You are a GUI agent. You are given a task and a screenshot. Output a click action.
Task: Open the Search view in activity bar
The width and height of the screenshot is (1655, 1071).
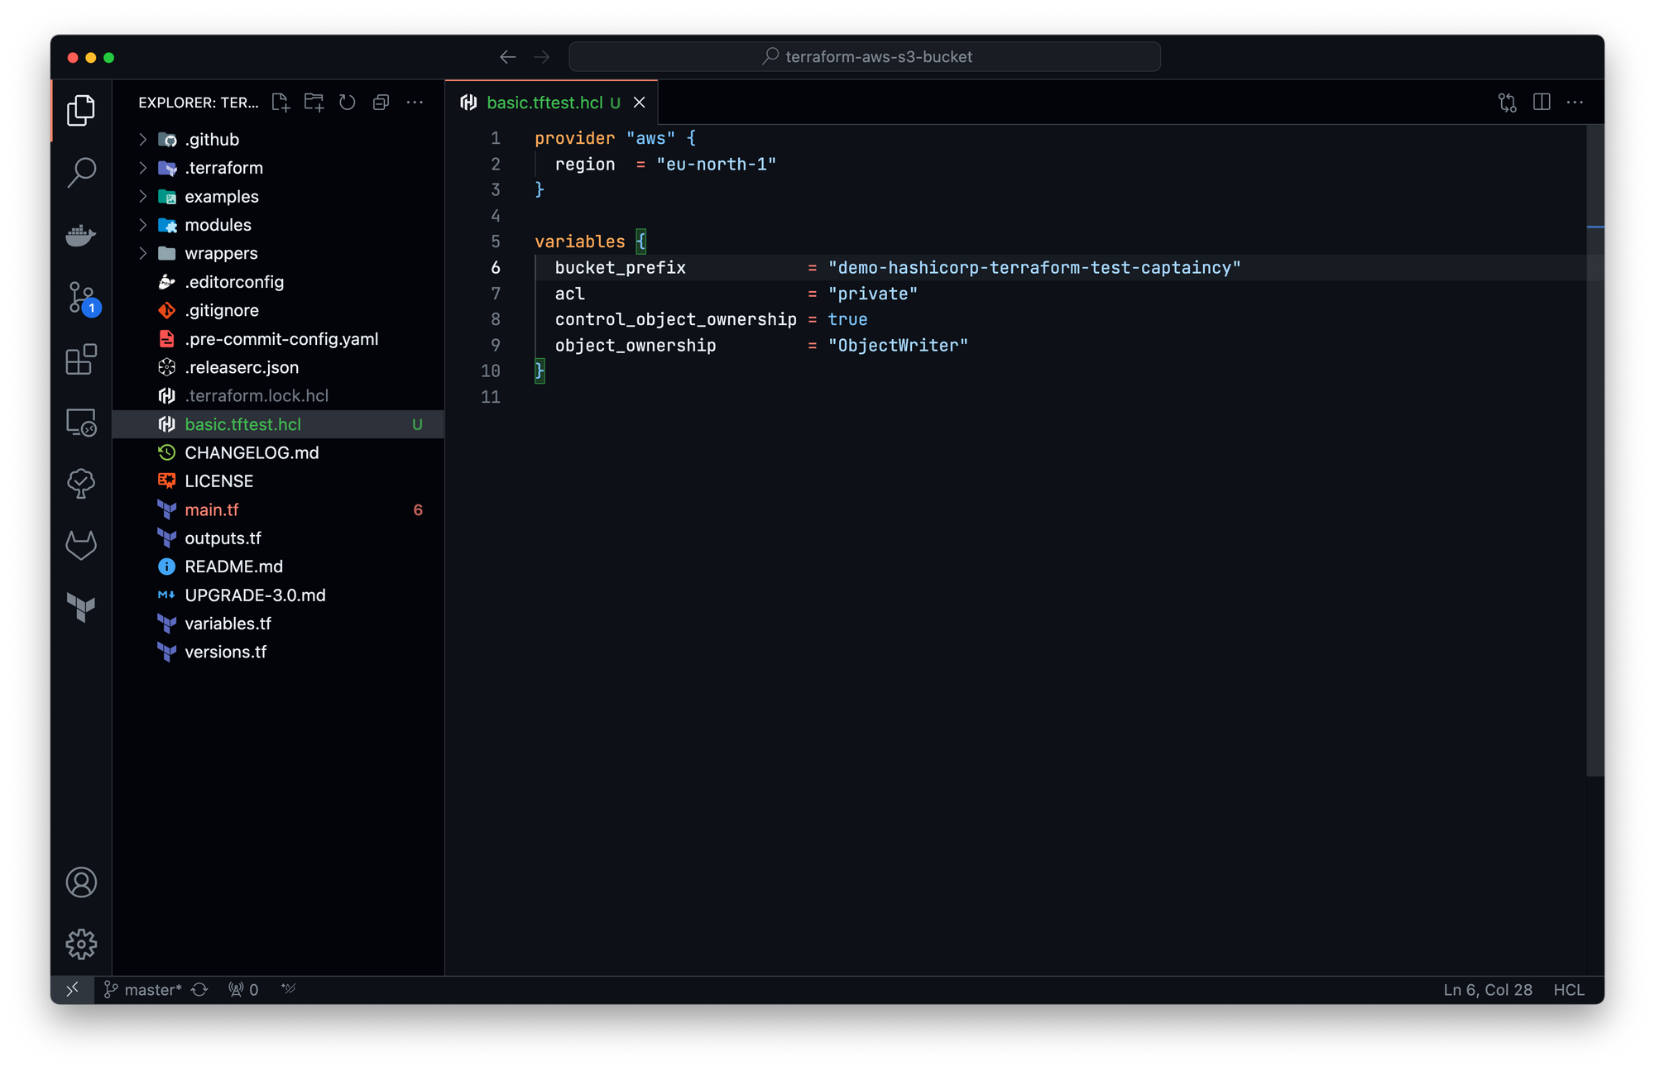coord(81,172)
